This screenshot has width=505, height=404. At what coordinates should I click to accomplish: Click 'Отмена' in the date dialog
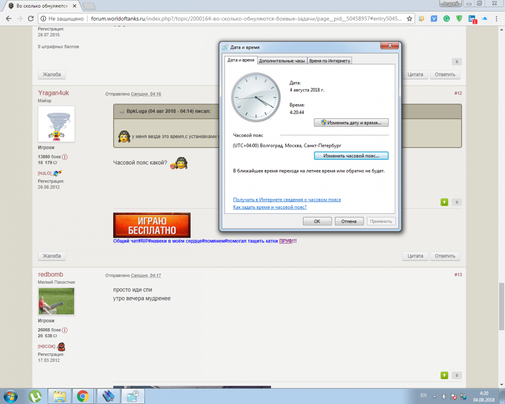point(349,221)
